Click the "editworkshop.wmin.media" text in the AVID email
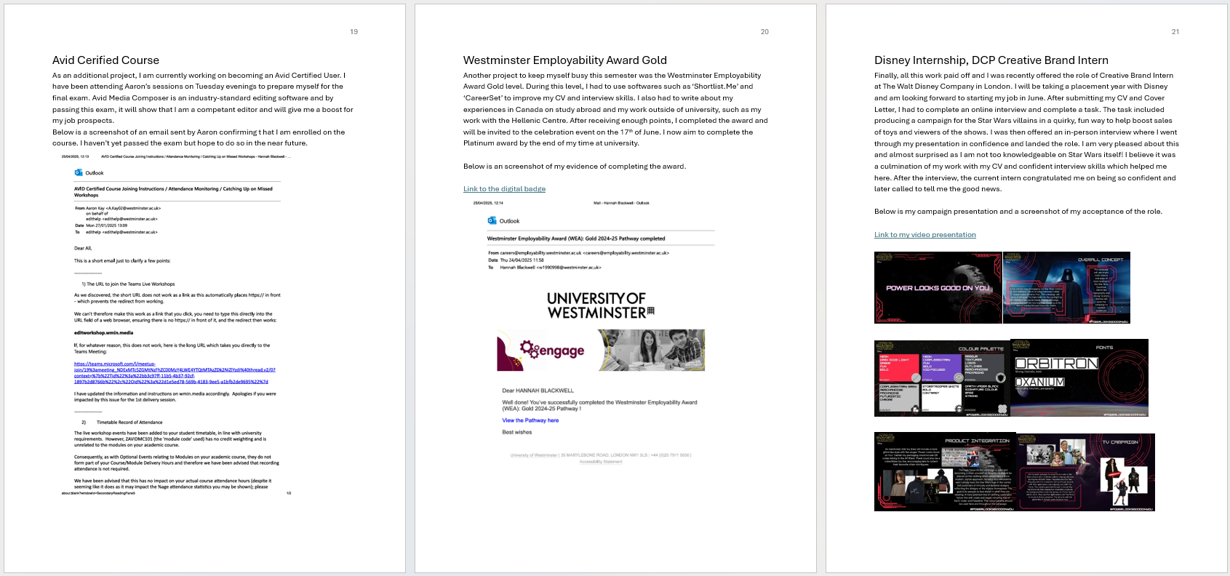The height and width of the screenshot is (576, 1230). click(103, 333)
